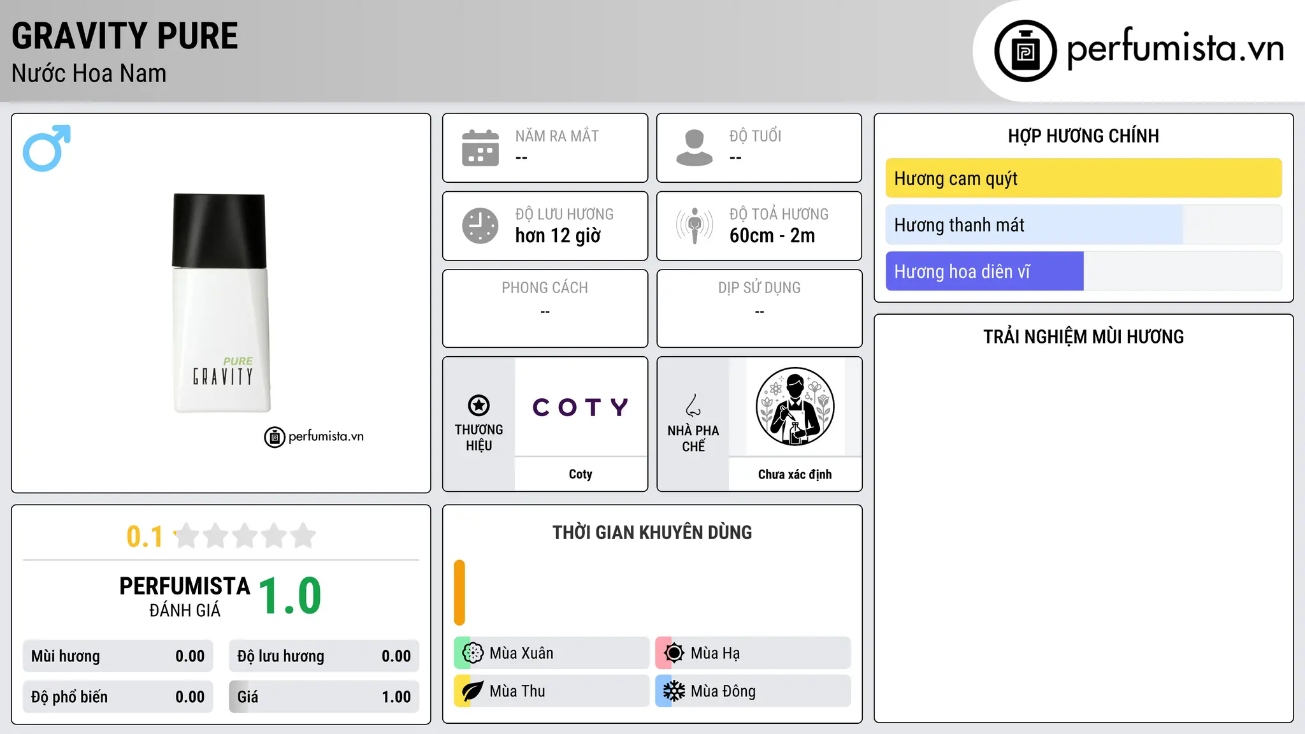Click the nose icon for Nhà Pha Chế
The image size is (1305, 734).
tap(693, 405)
